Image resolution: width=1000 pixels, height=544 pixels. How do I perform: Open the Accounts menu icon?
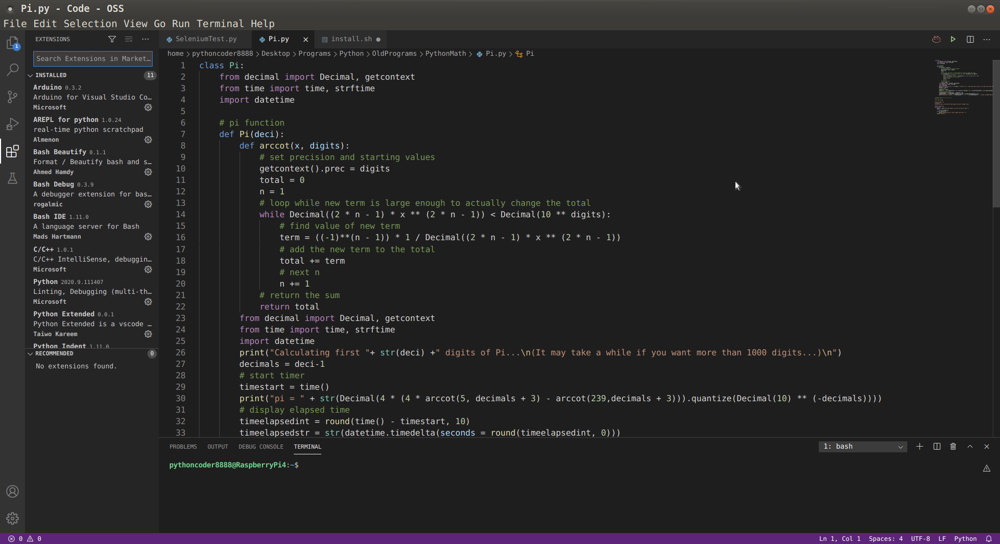(x=12, y=491)
